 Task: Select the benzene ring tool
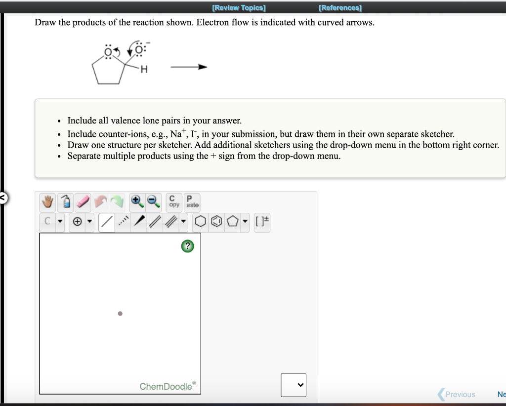coord(215,222)
